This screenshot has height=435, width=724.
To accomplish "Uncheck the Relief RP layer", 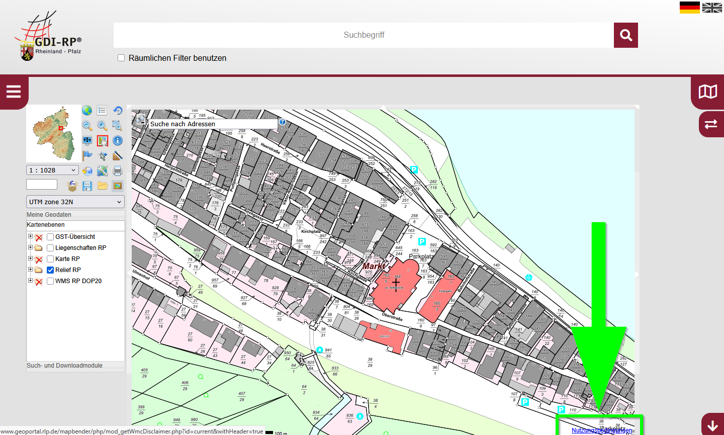I will pos(50,270).
